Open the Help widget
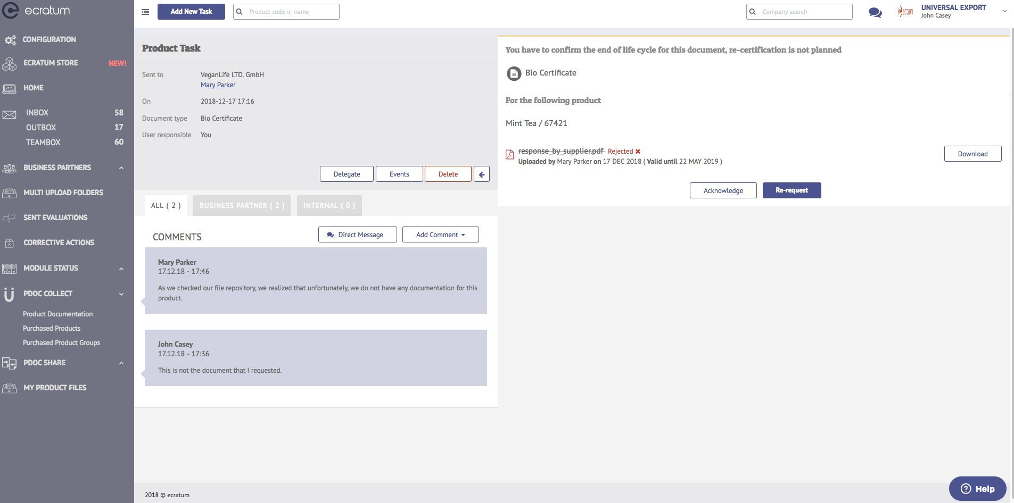The height and width of the screenshot is (503, 1014). tap(978, 489)
